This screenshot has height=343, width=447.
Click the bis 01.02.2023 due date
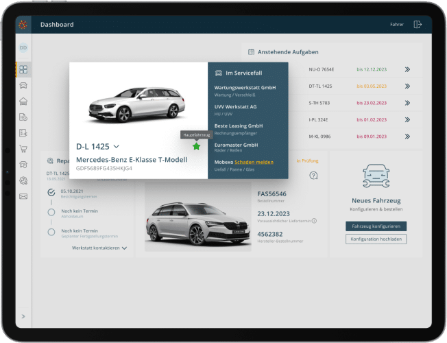coord(372,120)
